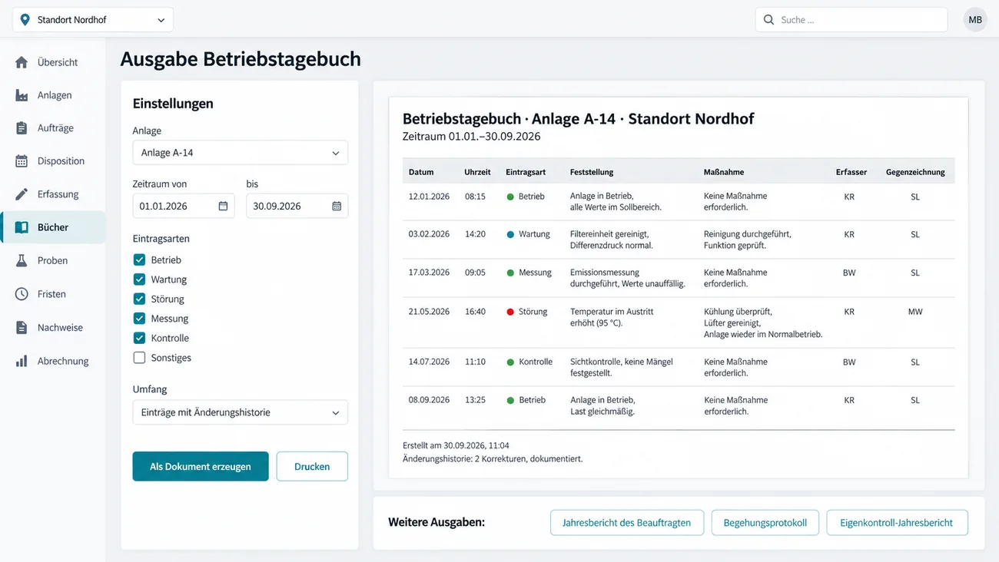Click the text "Filtereinheit gereinigt, Differenzdruck normal."
The height and width of the screenshot is (562, 999).
612,240
